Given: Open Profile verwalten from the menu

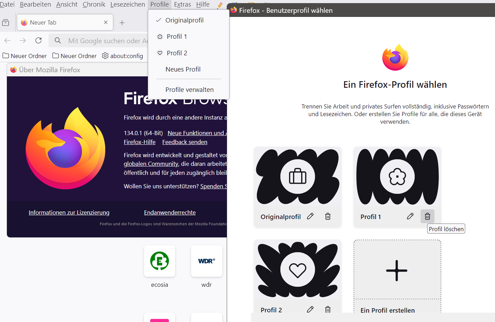Looking at the screenshot, I should pyautogui.click(x=189, y=89).
